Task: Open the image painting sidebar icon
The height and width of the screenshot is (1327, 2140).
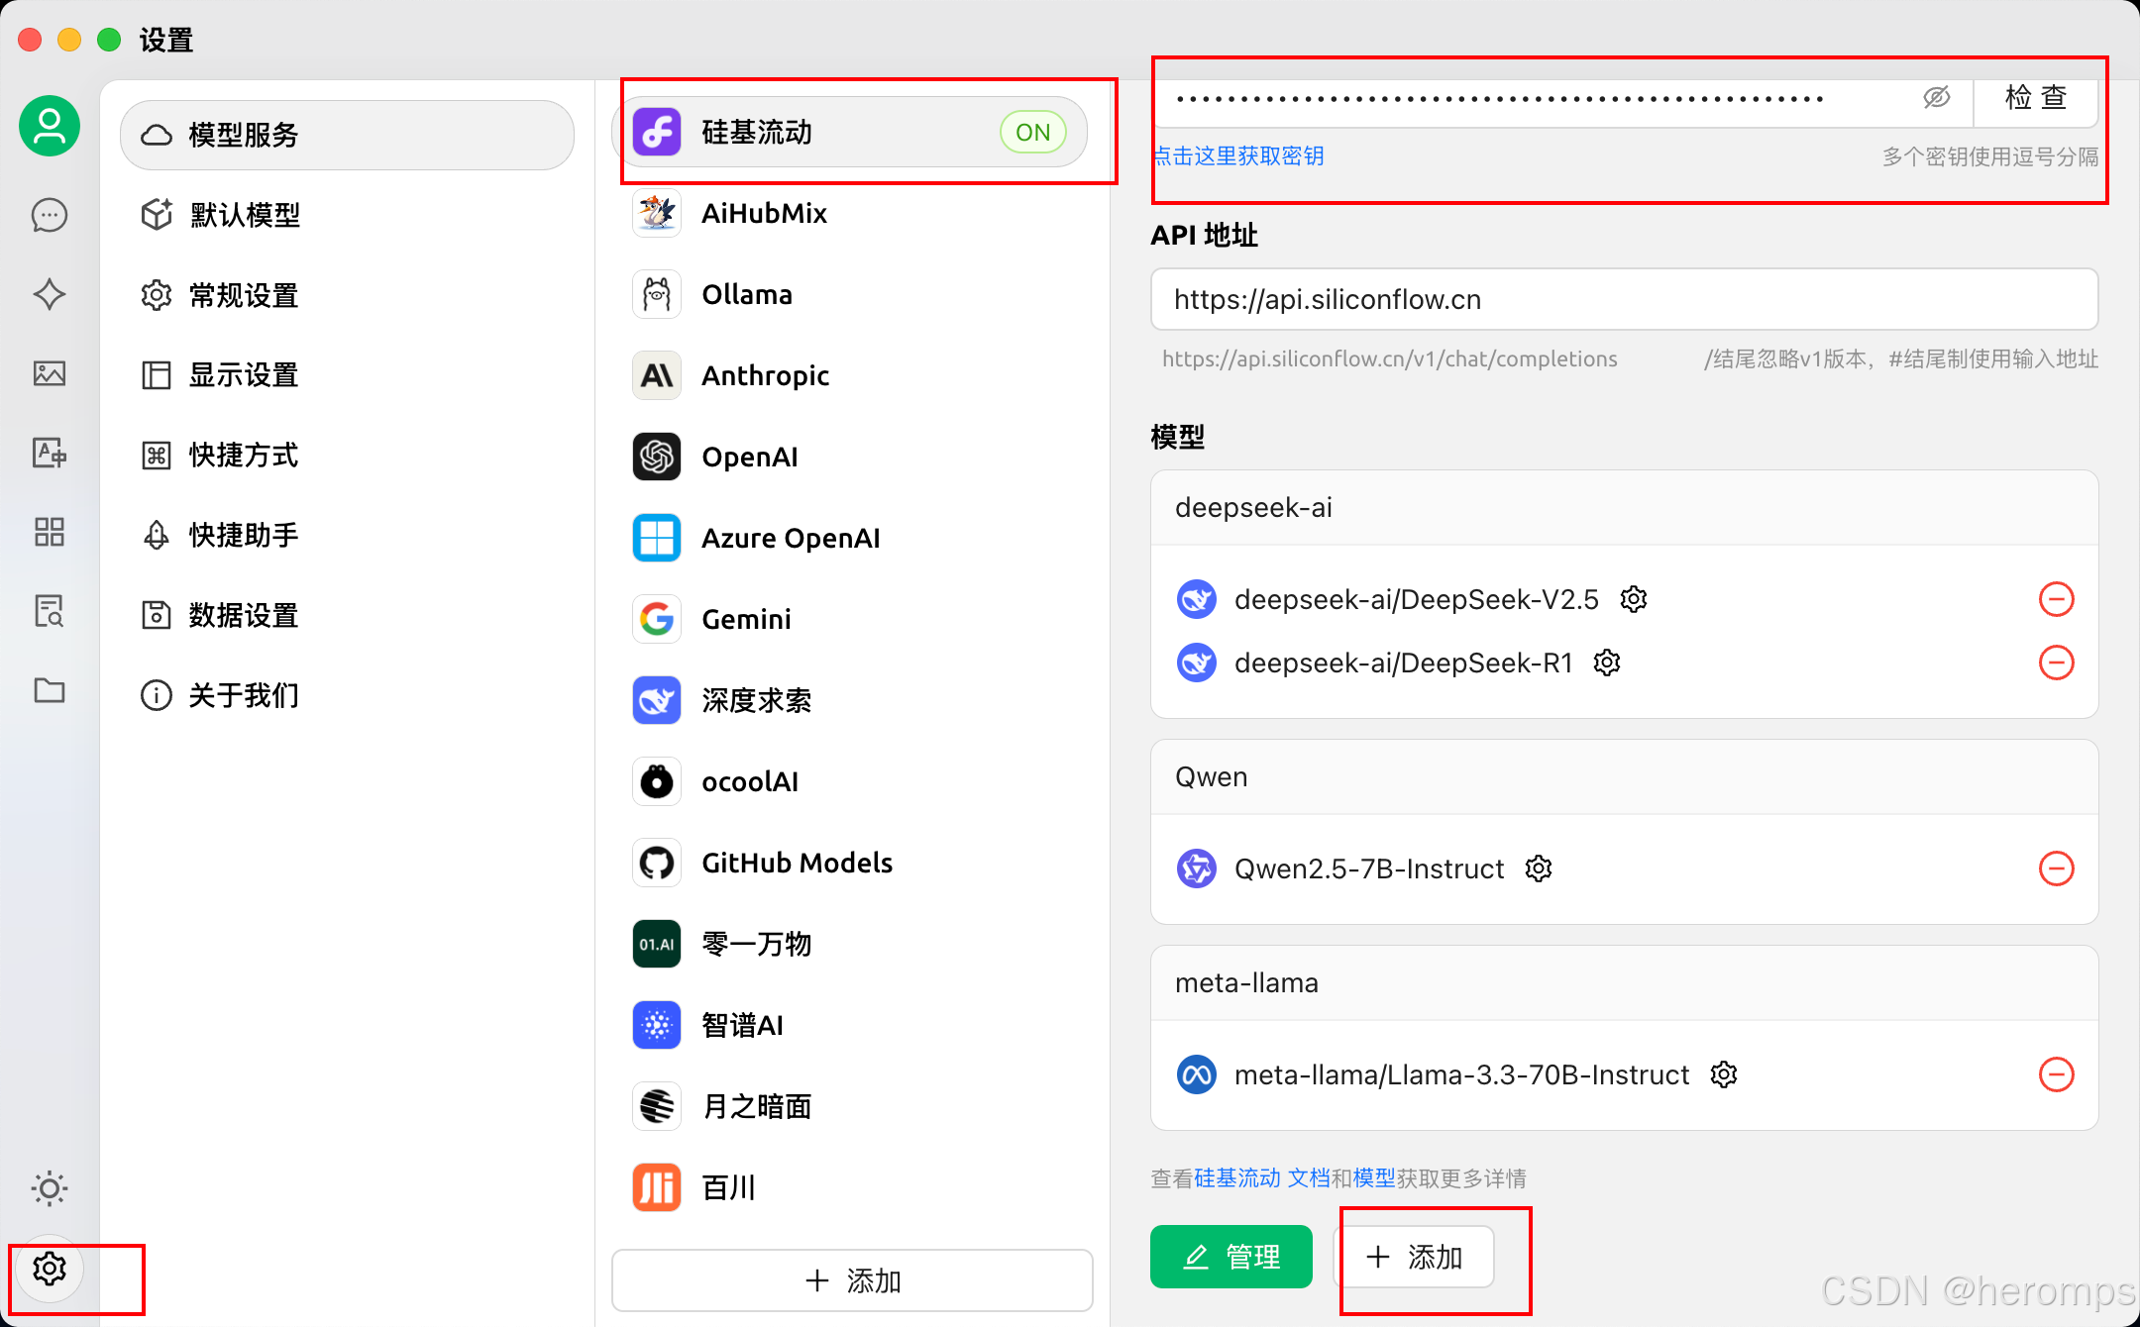Action: [x=49, y=373]
